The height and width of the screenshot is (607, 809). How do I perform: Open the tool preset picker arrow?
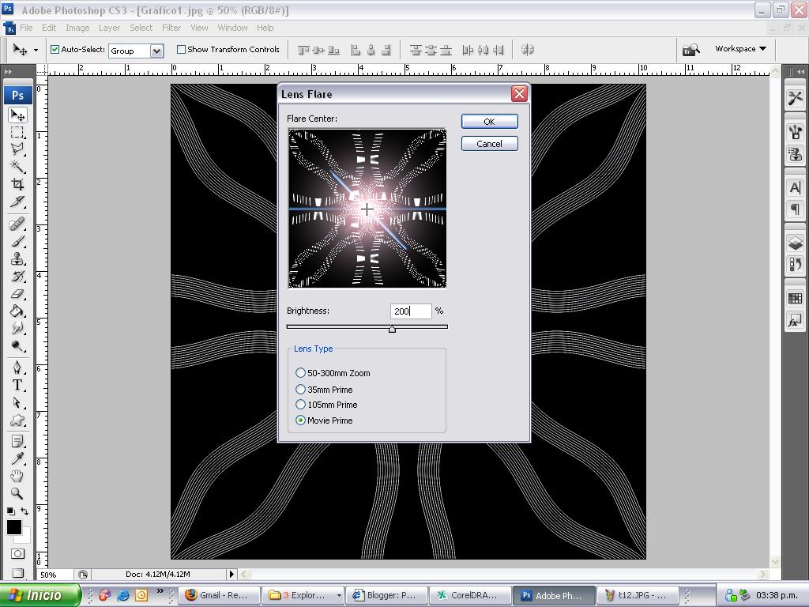36,50
